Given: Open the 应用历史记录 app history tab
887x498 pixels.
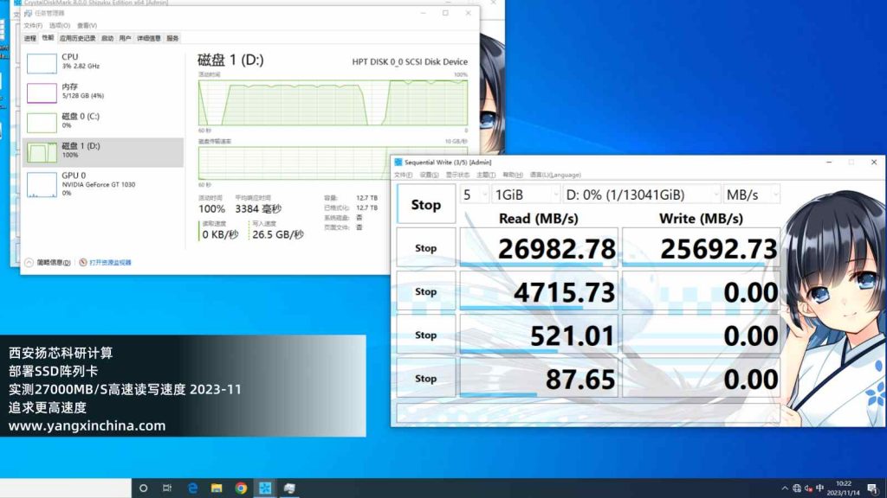Looking at the screenshot, I should [77, 38].
